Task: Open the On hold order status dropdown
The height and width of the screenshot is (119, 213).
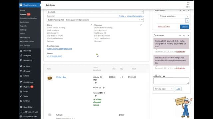Action: point(95,12)
